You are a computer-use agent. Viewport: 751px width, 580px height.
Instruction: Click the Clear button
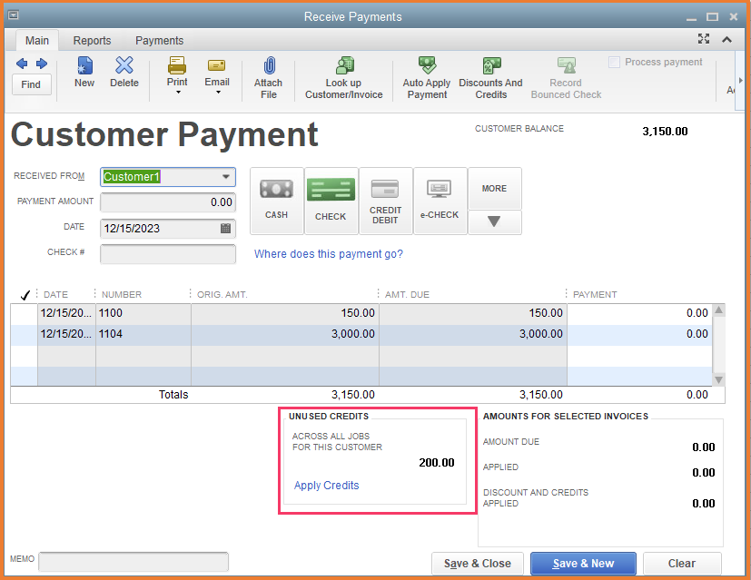point(682,564)
